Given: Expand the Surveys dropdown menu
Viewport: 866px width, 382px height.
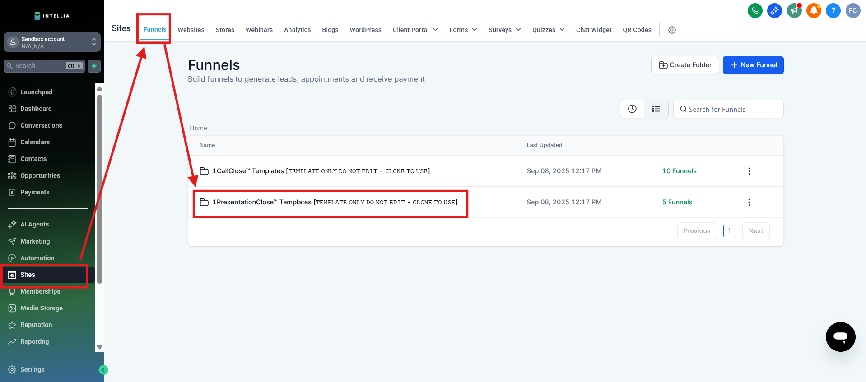Looking at the screenshot, I should click(x=504, y=30).
